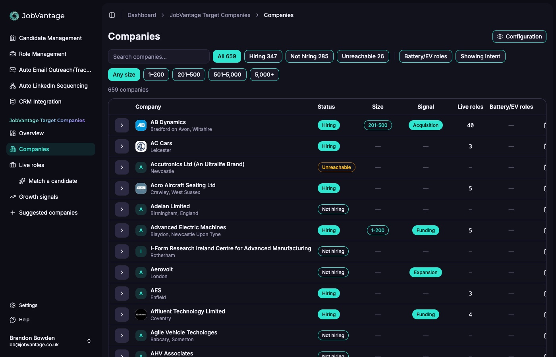Filter by Hiring 347 companies

pyautogui.click(x=263, y=56)
